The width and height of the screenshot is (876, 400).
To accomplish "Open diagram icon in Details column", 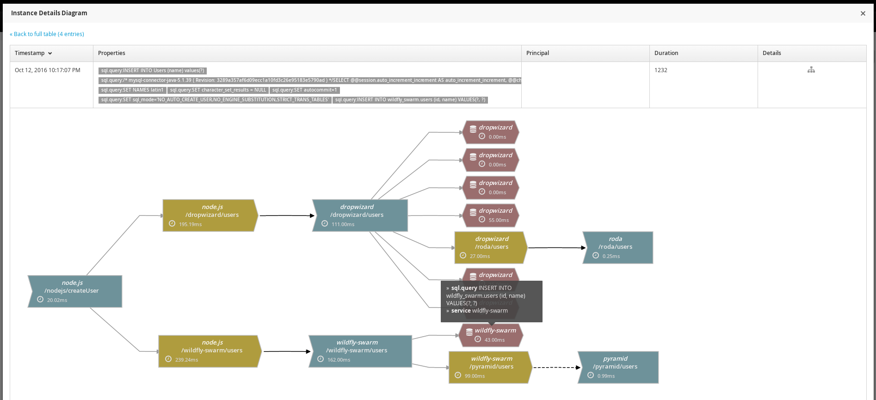I will coord(811,70).
